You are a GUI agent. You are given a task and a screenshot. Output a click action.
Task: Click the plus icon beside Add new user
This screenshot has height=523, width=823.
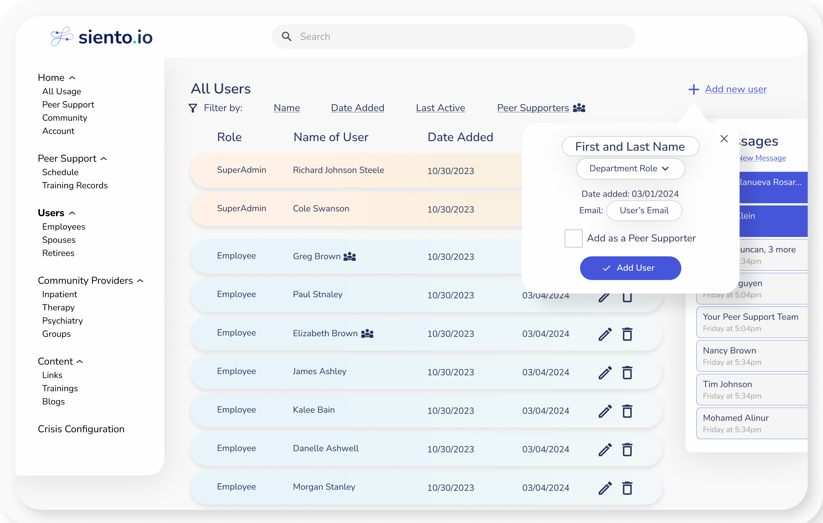coord(693,89)
